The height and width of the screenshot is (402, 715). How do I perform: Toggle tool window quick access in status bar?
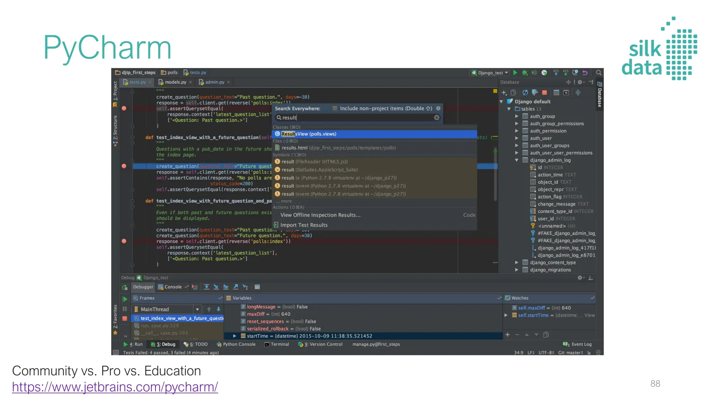(115, 352)
